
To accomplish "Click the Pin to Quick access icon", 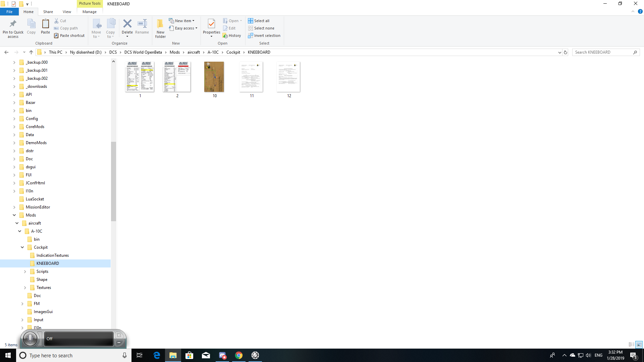I will click(x=13, y=24).
